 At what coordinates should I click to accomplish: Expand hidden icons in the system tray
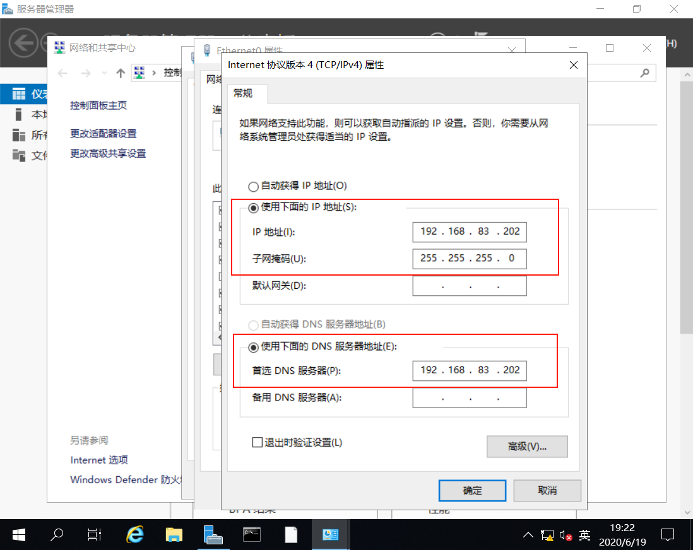pos(528,534)
